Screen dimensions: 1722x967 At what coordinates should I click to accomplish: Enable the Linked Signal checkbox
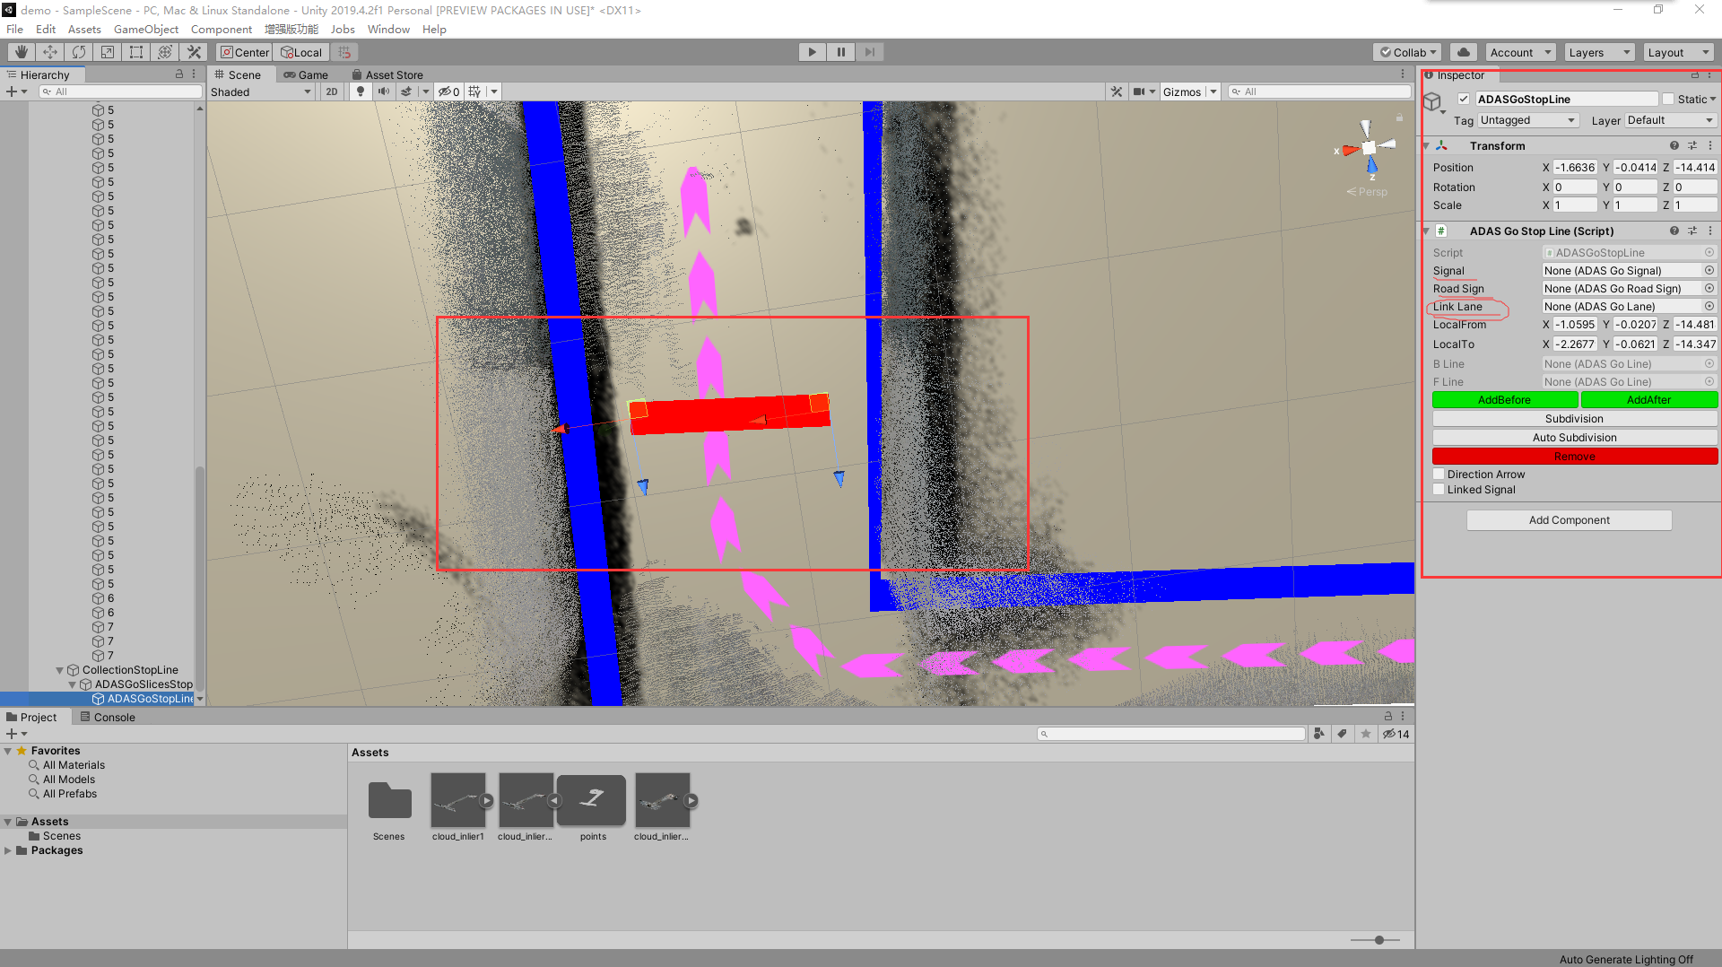(x=1439, y=489)
